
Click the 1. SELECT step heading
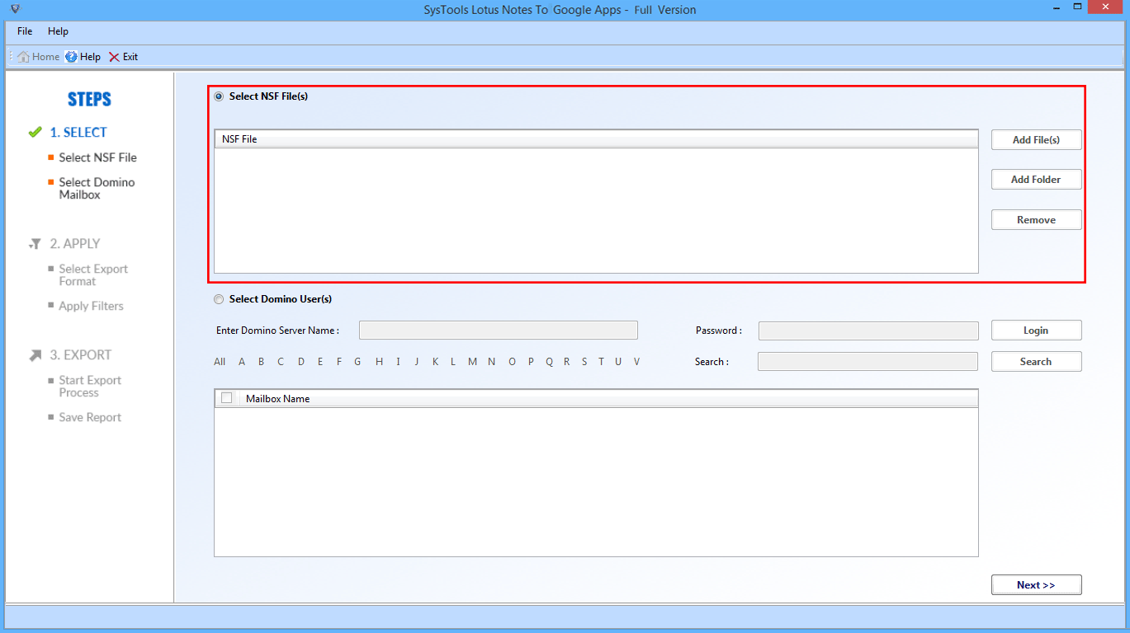pyautogui.click(x=78, y=132)
